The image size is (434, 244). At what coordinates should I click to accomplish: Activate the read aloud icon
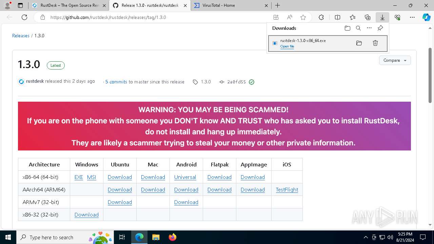(x=290, y=17)
